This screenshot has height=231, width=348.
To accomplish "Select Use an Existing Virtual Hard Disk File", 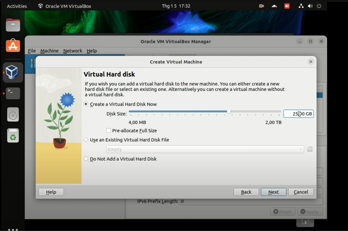I will point(86,140).
